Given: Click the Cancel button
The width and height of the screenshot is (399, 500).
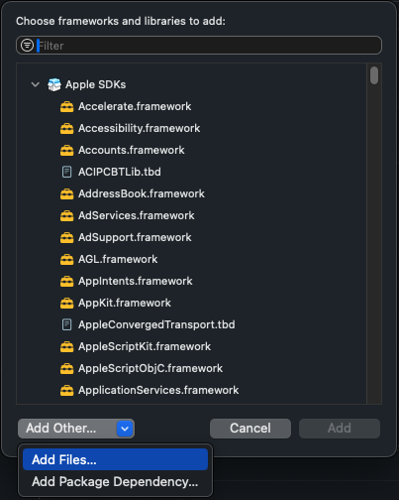Looking at the screenshot, I should pos(250,429).
